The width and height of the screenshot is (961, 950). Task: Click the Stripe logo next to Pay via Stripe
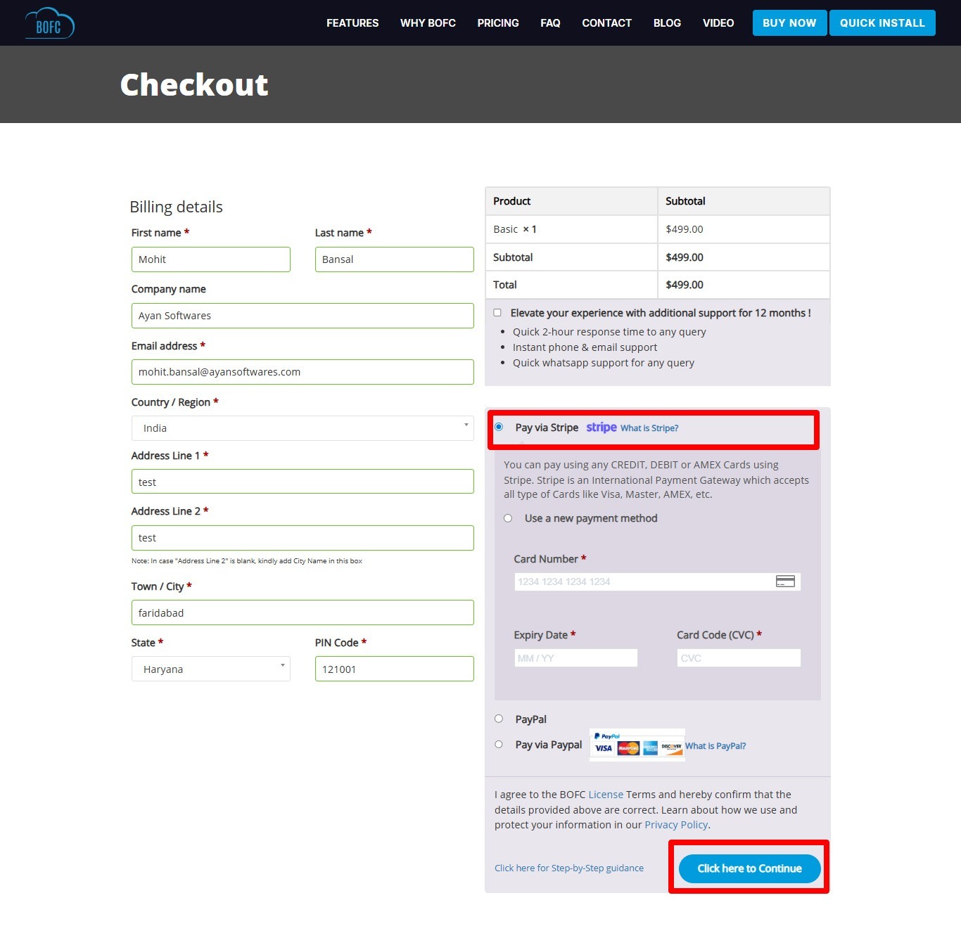point(601,427)
